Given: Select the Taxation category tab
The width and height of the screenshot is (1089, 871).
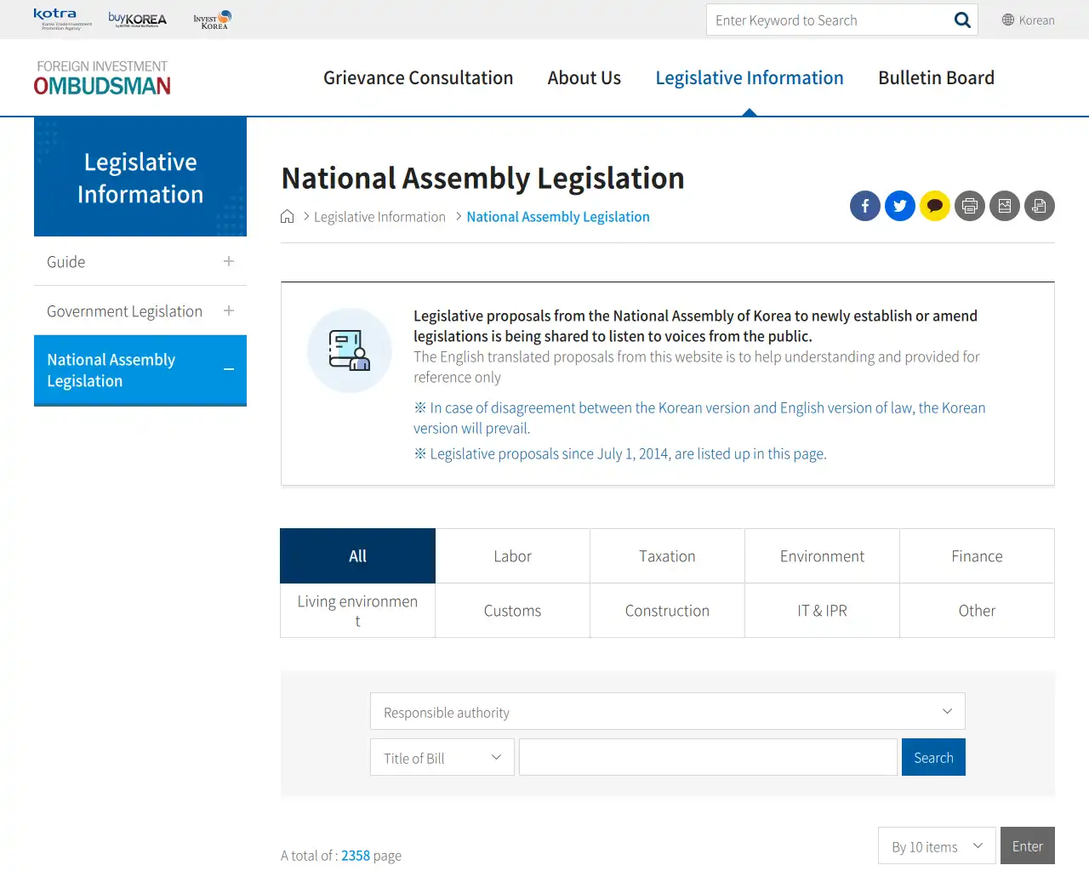Looking at the screenshot, I should click(x=667, y=556).
